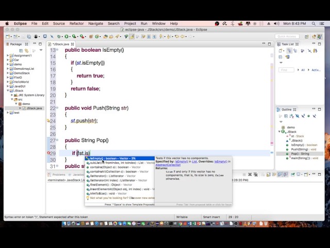The height and width of the screenshot is (248, 330).
Task: Click the Next Annotation arrow icon
Action: [161, 37]
